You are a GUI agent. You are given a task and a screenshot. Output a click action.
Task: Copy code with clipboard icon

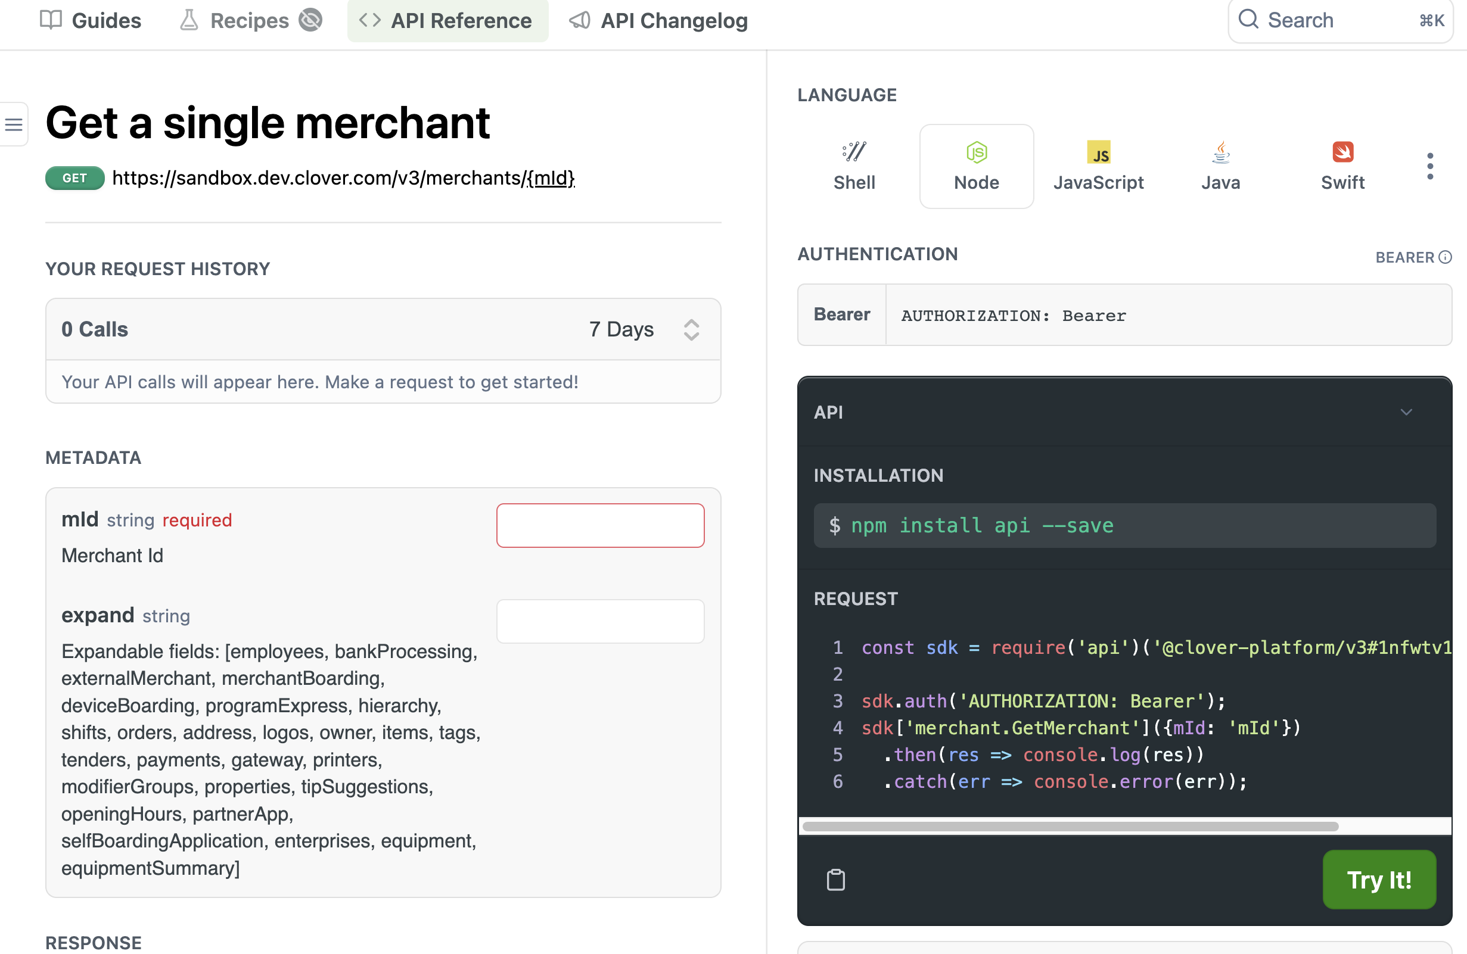point(835,880)
